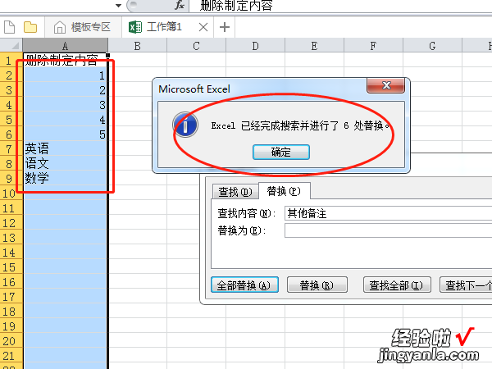Click the blue information icon in the dialog
Screen dimensions: 492x369
[185, 125]
